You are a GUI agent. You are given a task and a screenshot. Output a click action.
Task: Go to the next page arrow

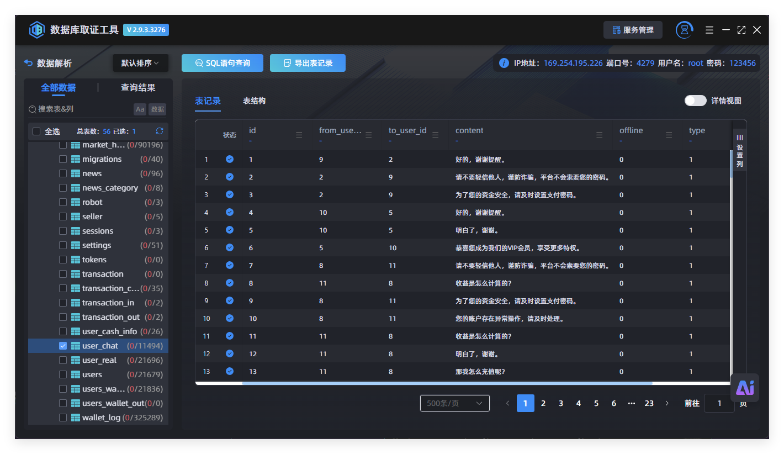coord(667,403)
